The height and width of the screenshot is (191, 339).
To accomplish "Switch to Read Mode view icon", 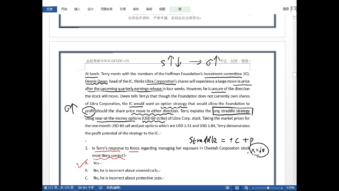I will pyautogui.click(x=227, y=188).
